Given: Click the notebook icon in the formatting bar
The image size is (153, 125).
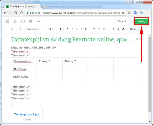Looking at the screenshot, I should (12, 29).
